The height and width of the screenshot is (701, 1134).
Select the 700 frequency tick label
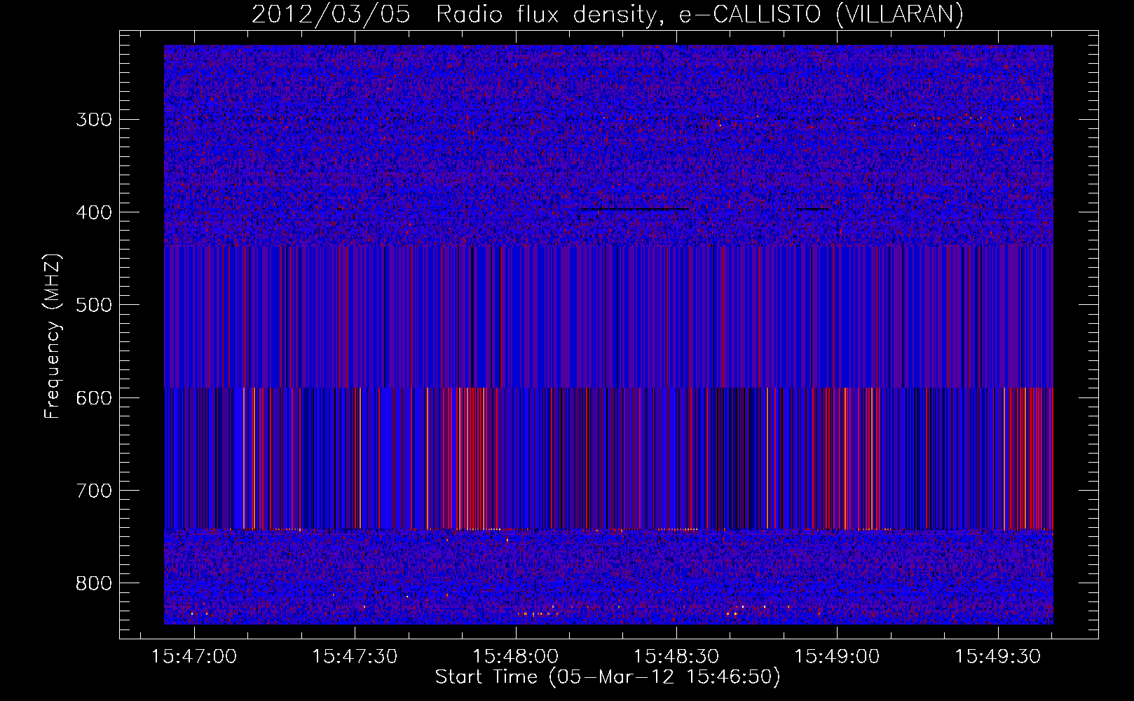[x=94, y=491]
